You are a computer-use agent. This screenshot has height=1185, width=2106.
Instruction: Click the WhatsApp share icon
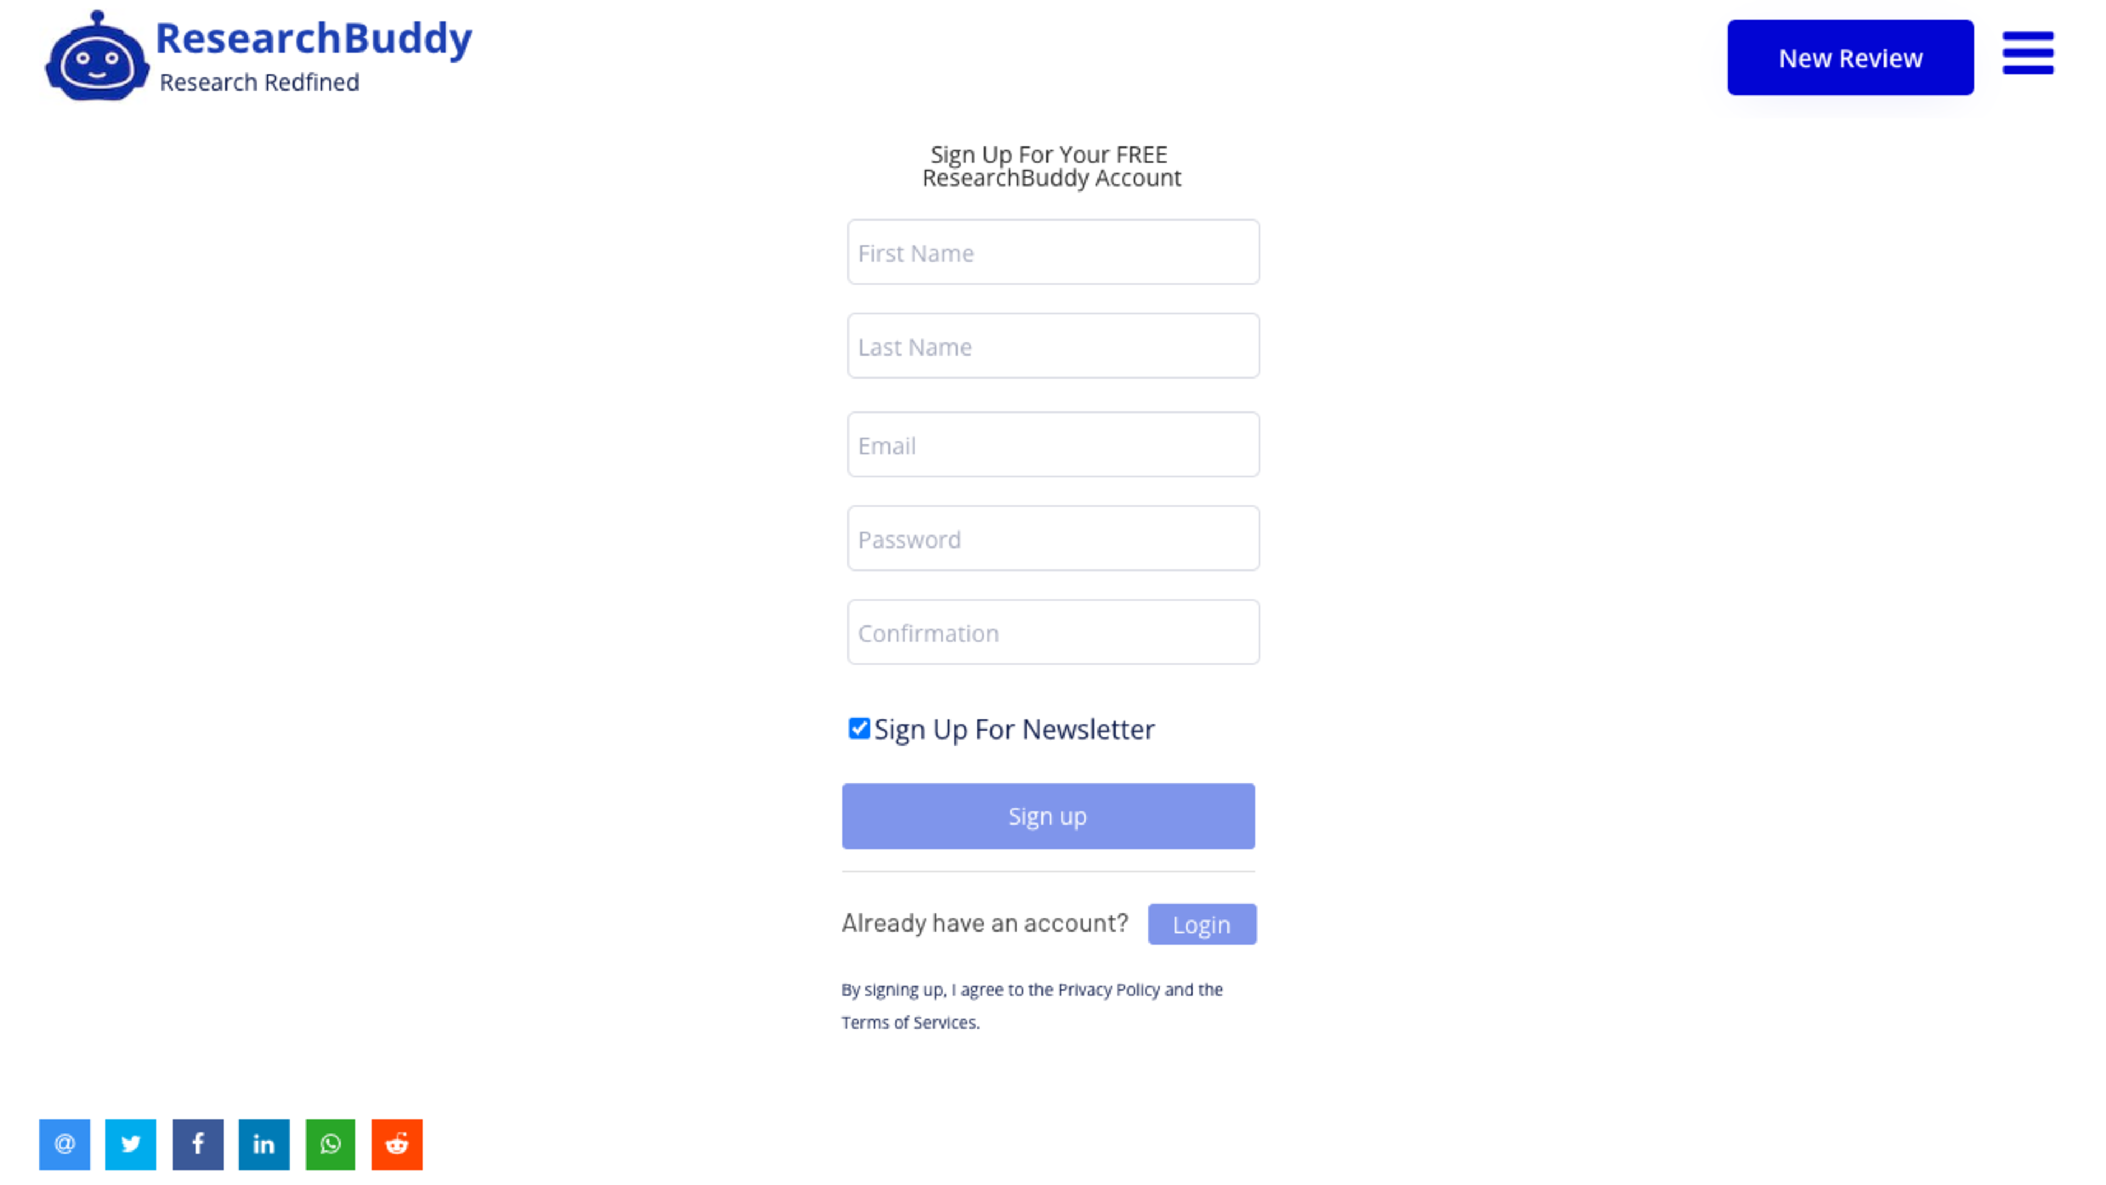[x=330, y=1143]
